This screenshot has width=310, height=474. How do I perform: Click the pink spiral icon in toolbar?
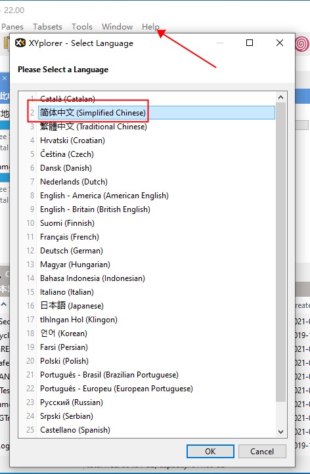(302, 45)
